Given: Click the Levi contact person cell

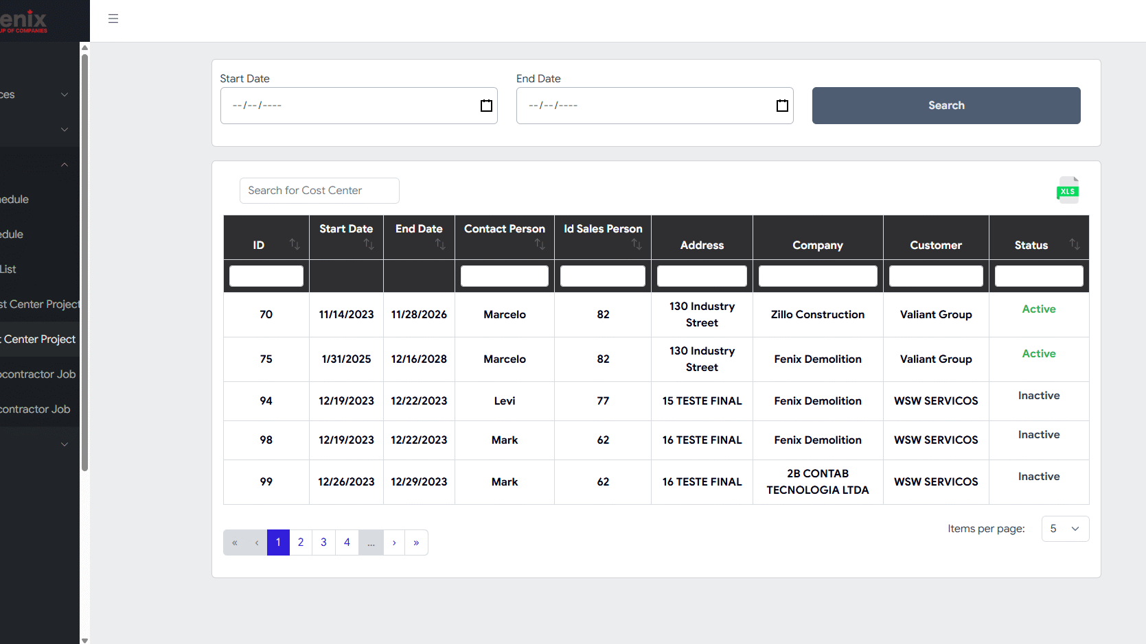Looking at the screenshot, I should click(505, 401).
